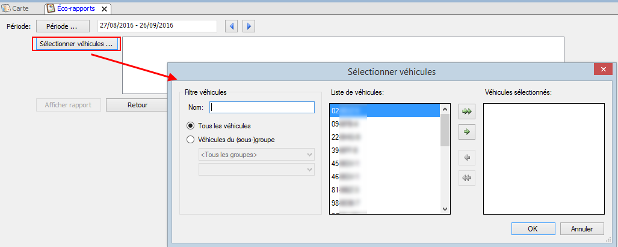Select the 'Tous les véhicules' radio button
Screen dimensions: 618x247
tap(191, 126)
